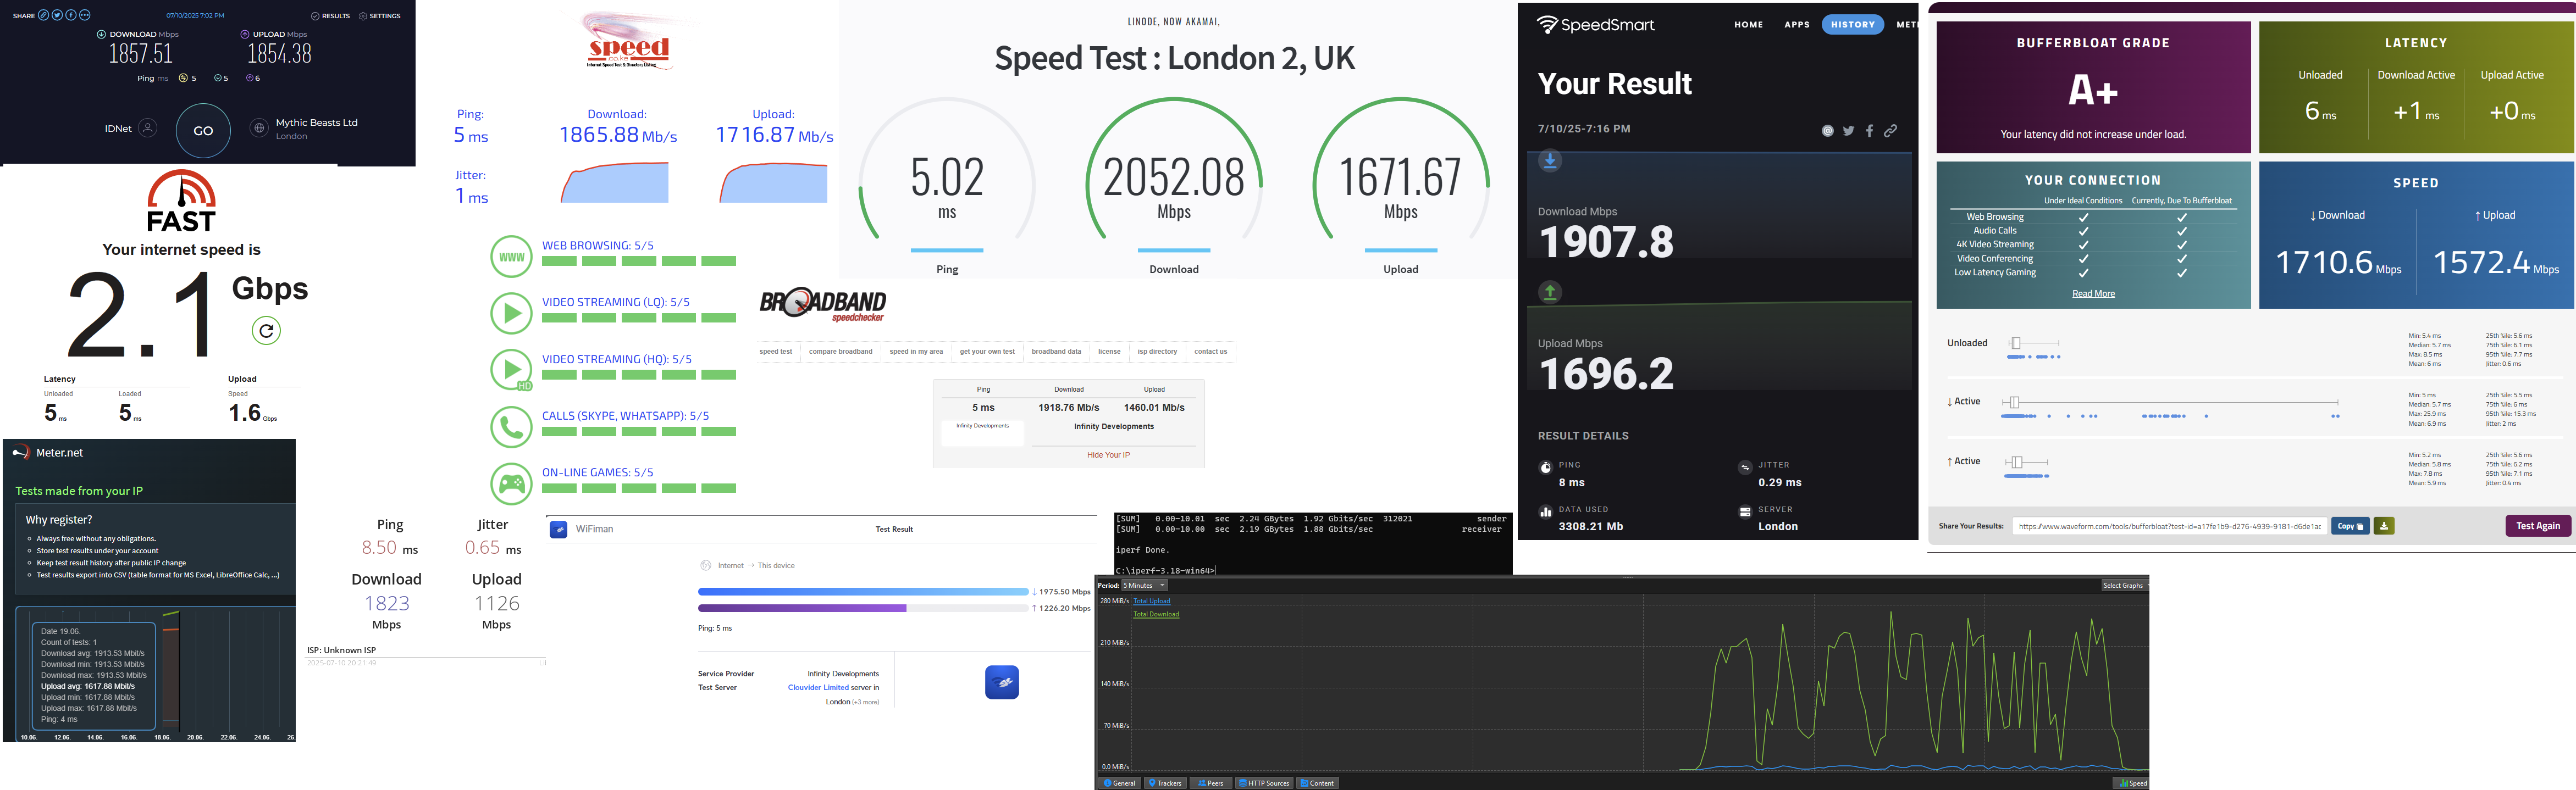Click the FAST logo

pos(181,202)
